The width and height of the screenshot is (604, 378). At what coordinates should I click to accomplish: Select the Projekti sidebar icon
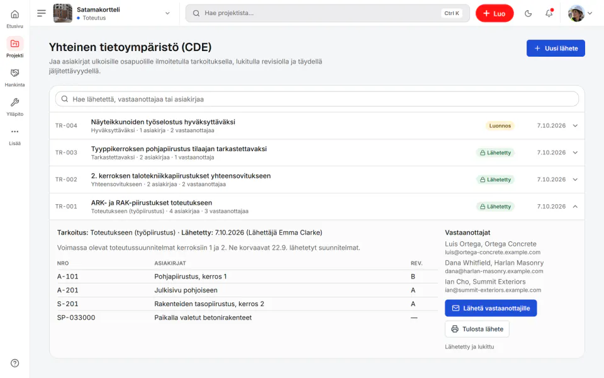coord(14,43)
